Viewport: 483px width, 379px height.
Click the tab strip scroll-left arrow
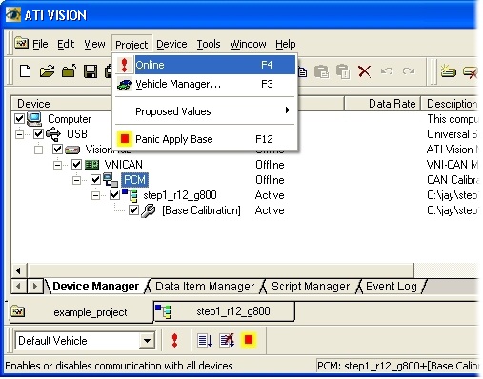[19, 287]
